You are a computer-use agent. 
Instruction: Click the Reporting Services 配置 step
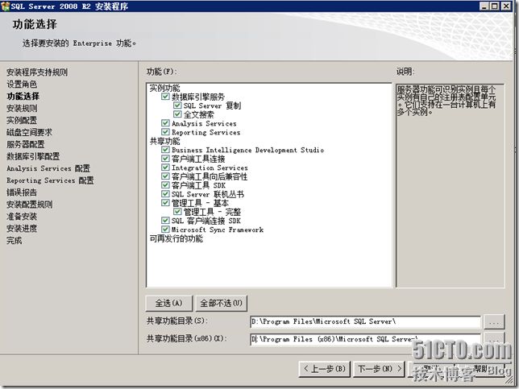tap(50, 180)
